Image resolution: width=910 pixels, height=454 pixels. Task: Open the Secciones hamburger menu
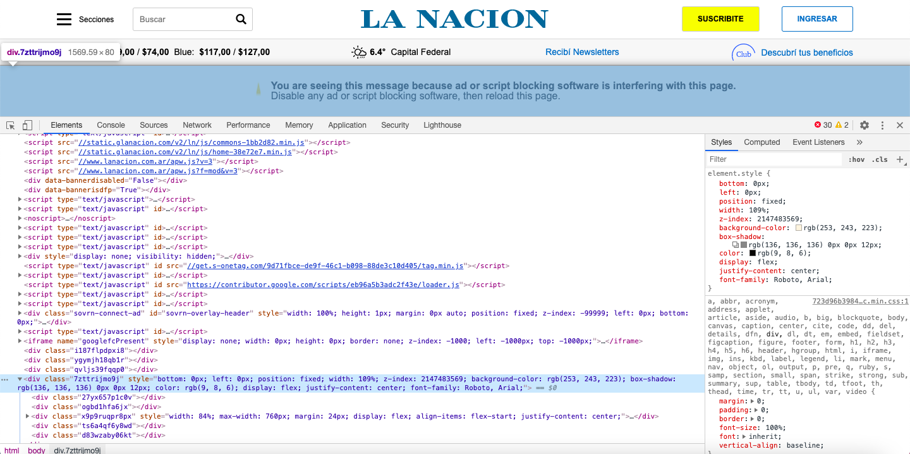pyautogui.click(x=64, y=20)
